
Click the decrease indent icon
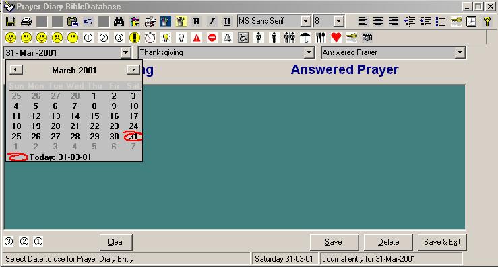point(410,22)
